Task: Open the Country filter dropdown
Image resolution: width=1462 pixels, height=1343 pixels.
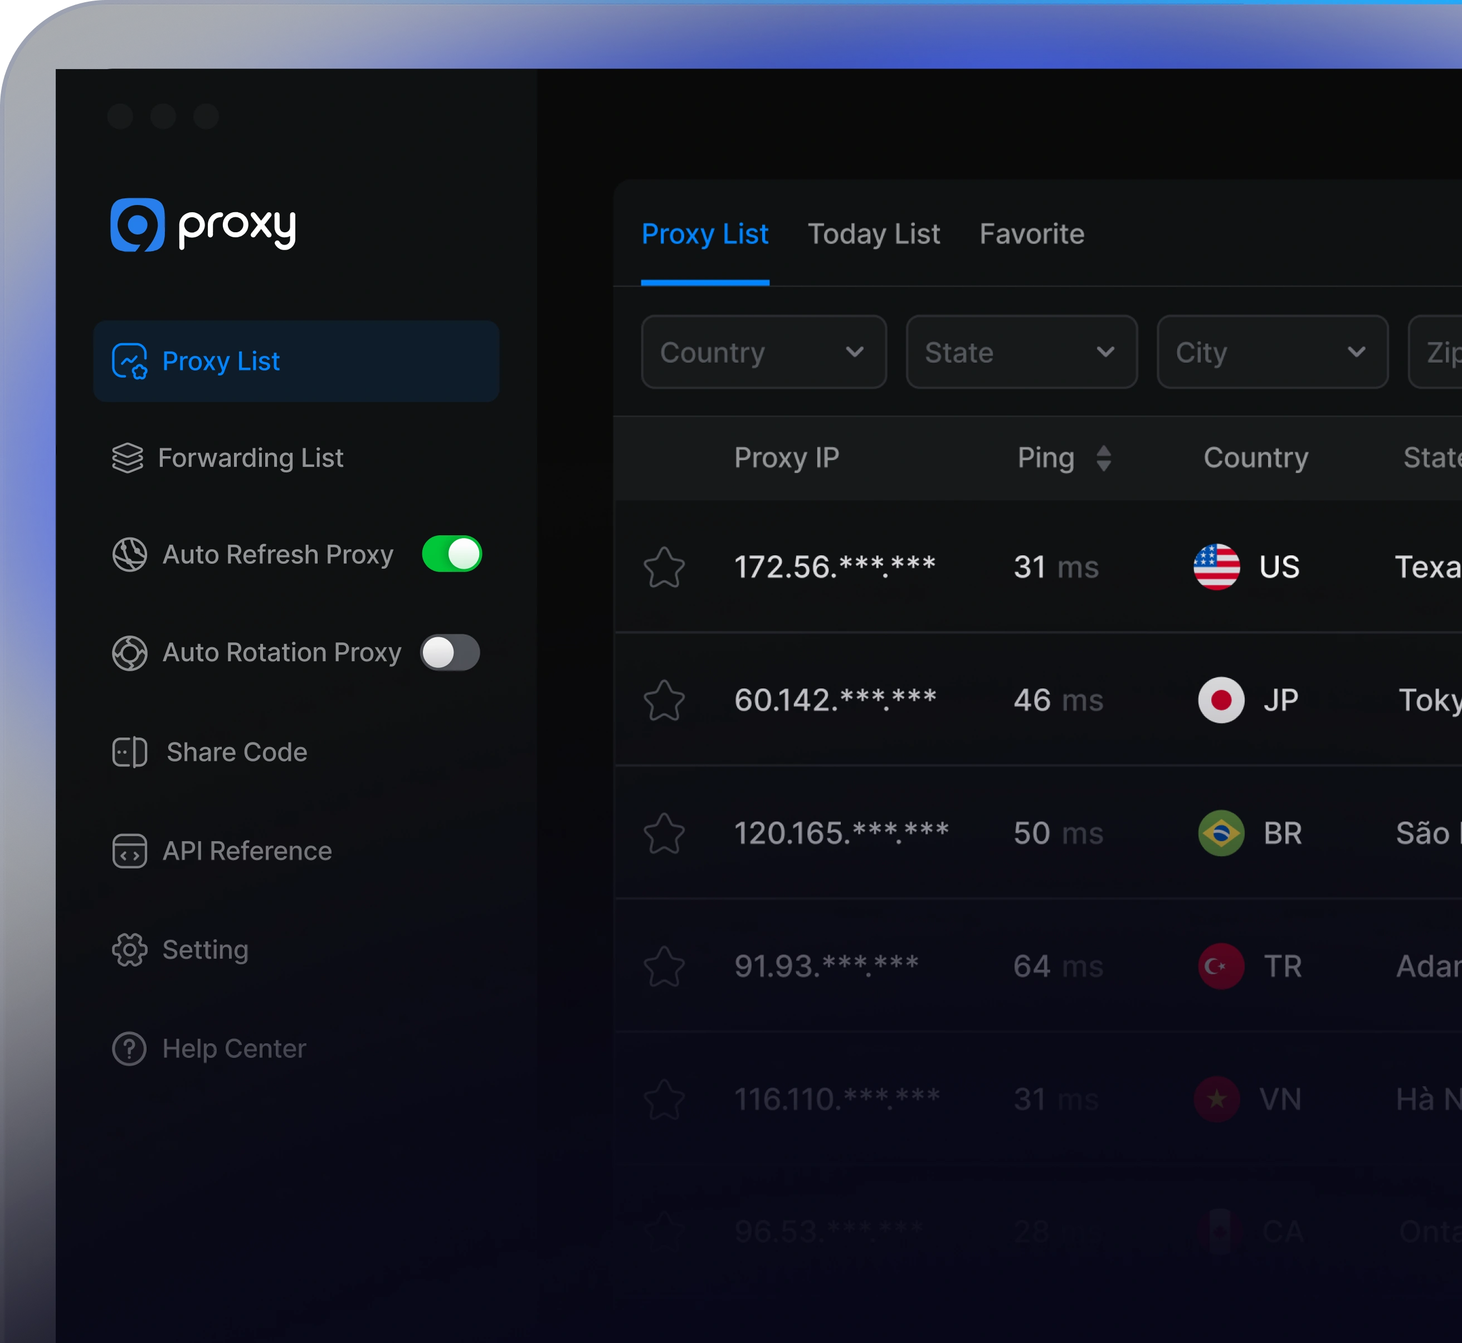Action: click(x=763, y=353)
